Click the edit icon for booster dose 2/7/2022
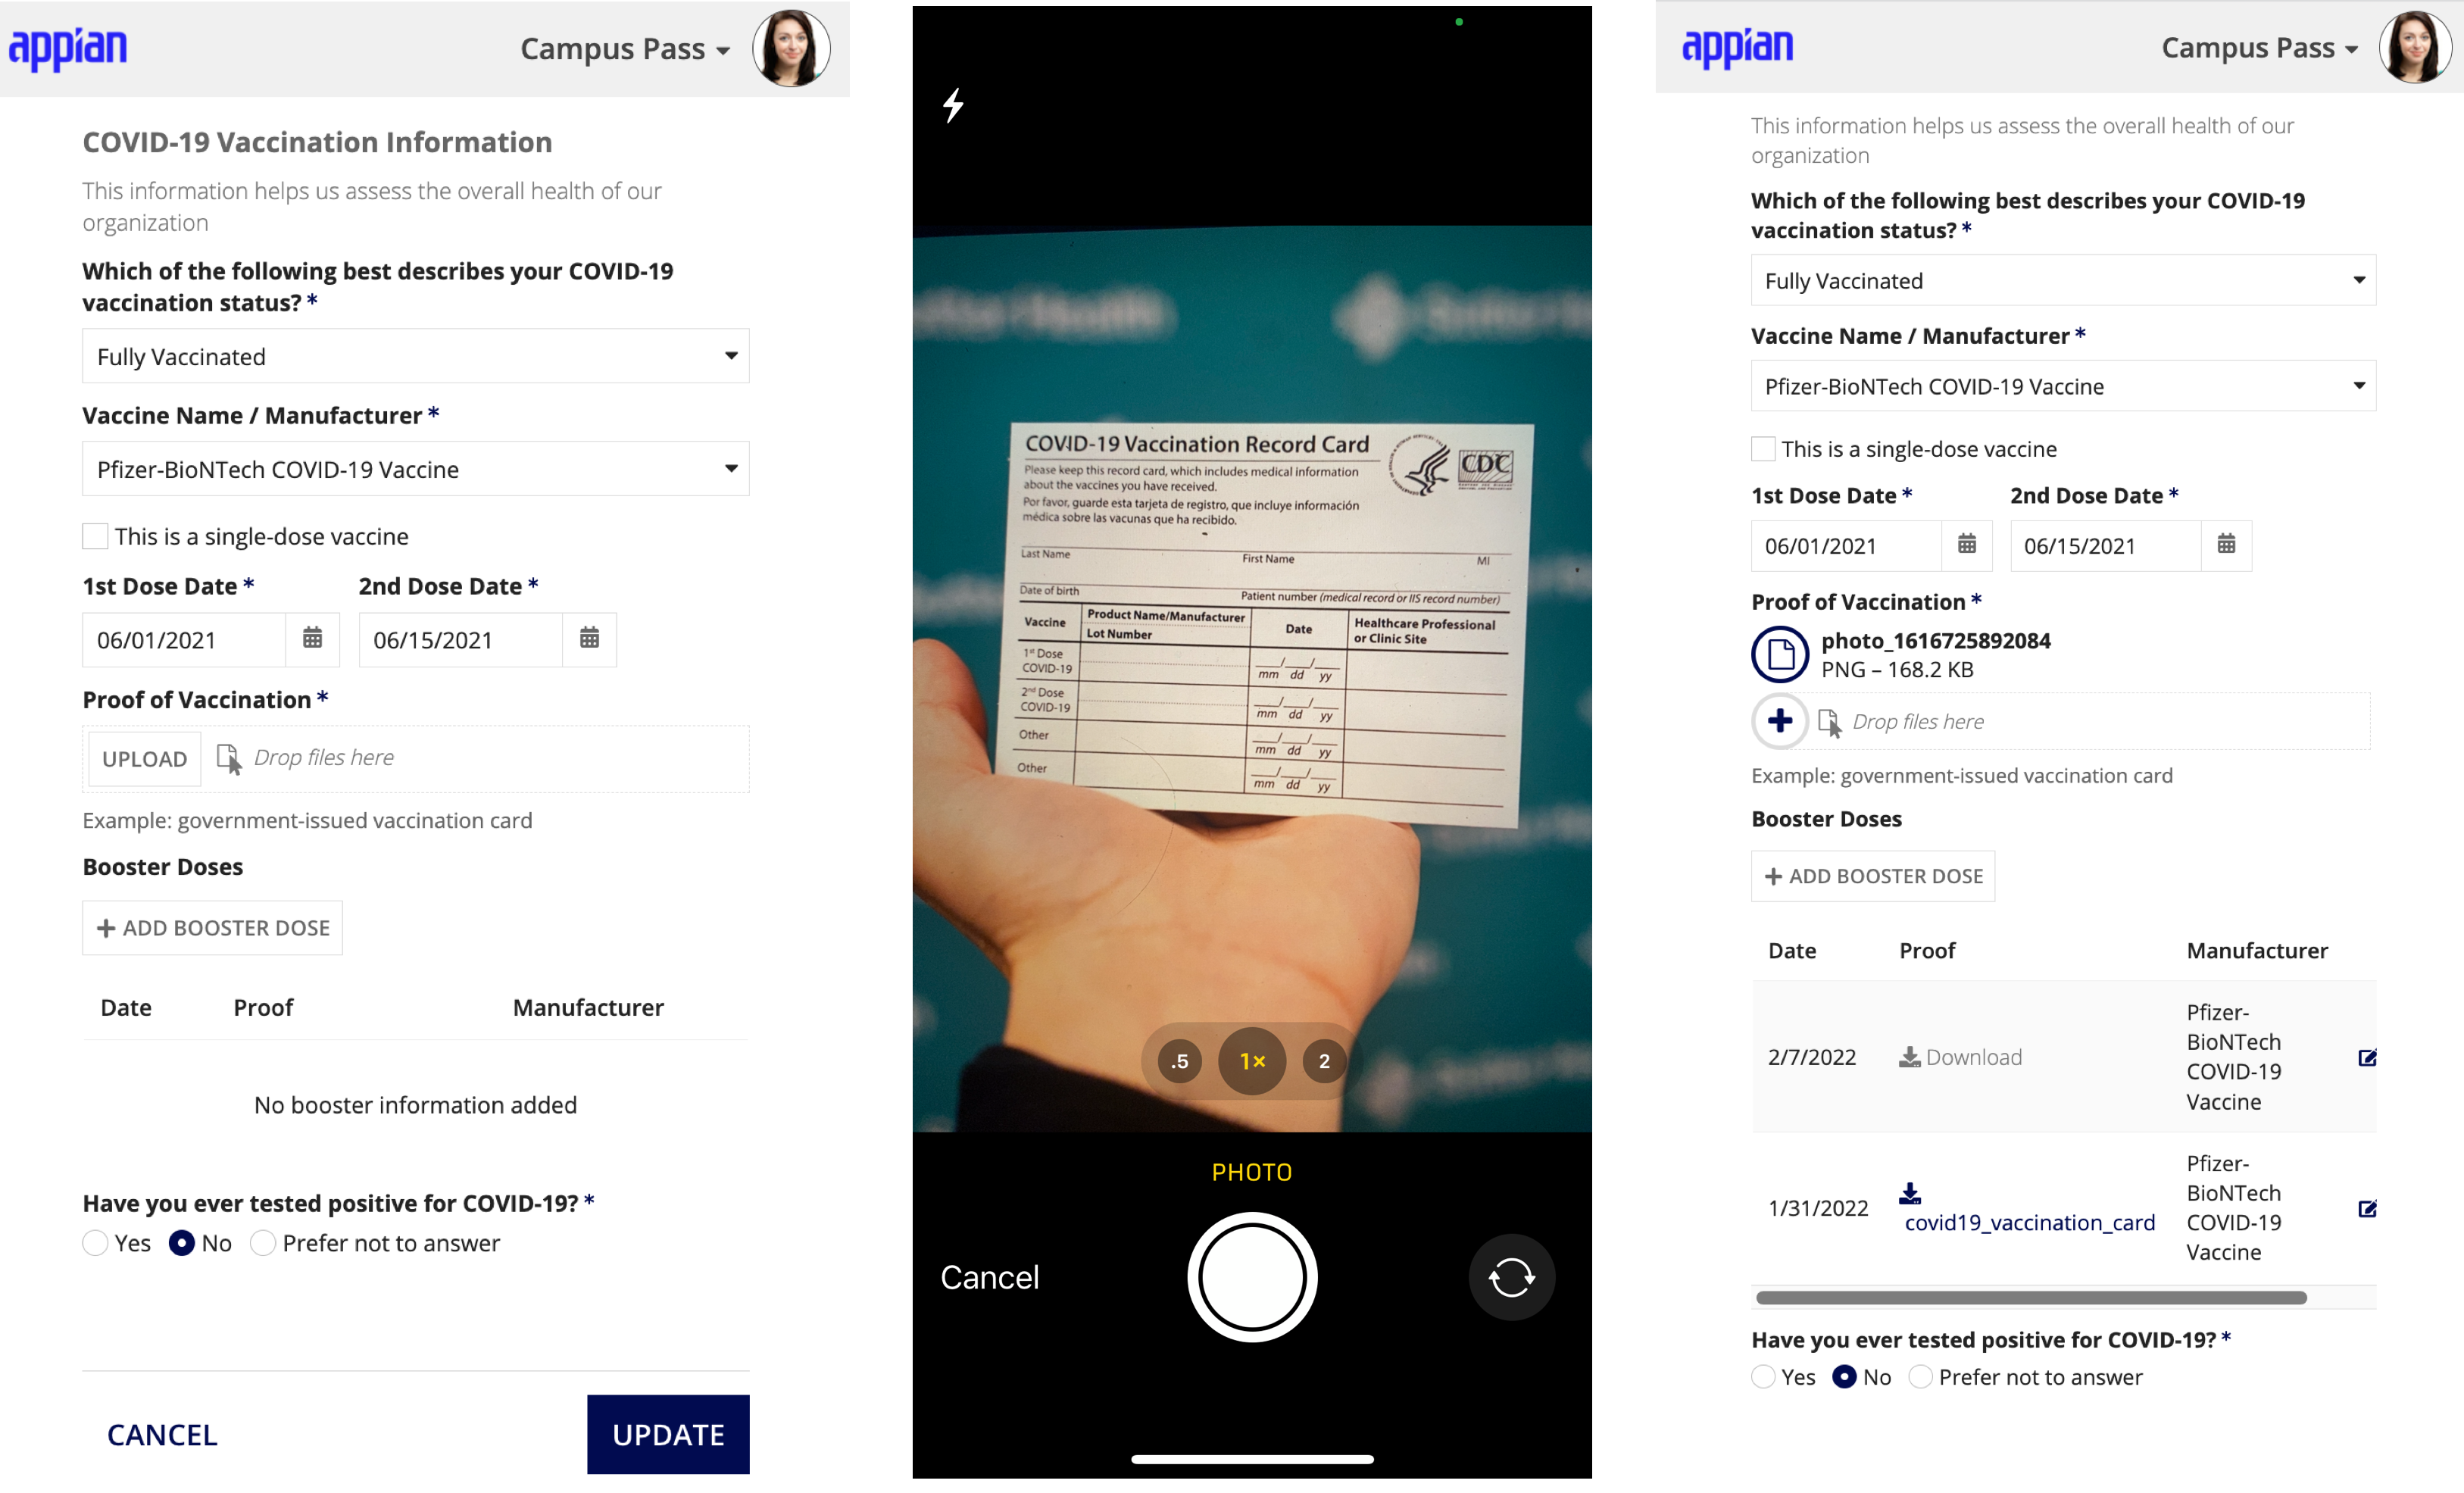 (x=2369, y=1057)
